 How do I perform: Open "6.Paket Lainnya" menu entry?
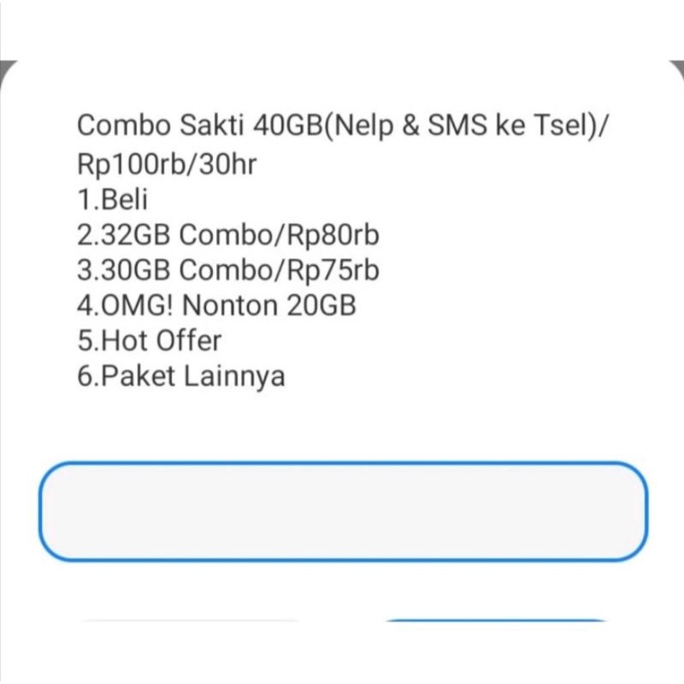coord(180,375)
